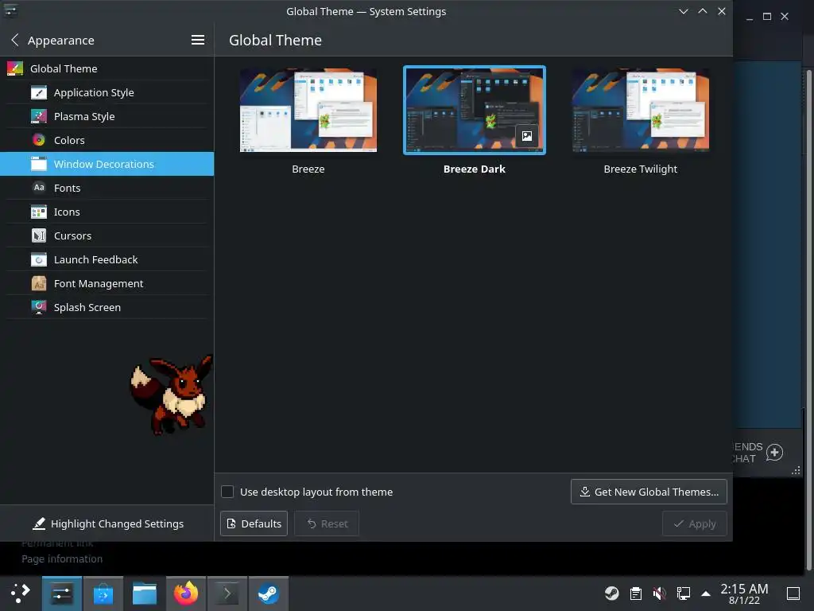Toggle Highlight Changed Settings
This screenshot has height=611, width=814.
[x=107, y=523]
